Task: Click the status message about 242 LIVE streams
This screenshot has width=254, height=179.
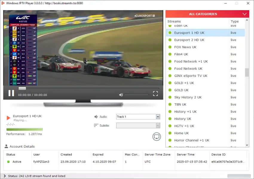Action: point(37,176)
